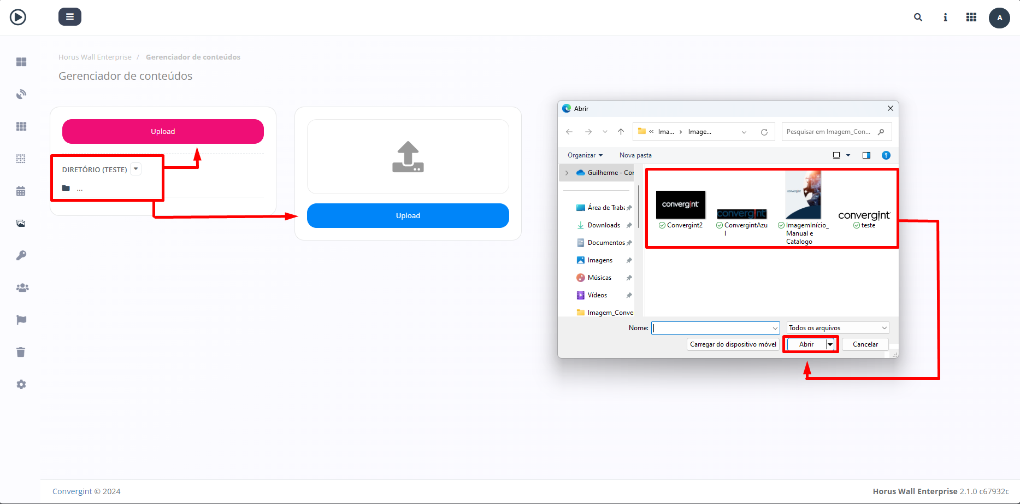Open the settings gear in sidebar
This screenshot has width=1020, height=504.
pyautogui.click(x=21, y=384)
